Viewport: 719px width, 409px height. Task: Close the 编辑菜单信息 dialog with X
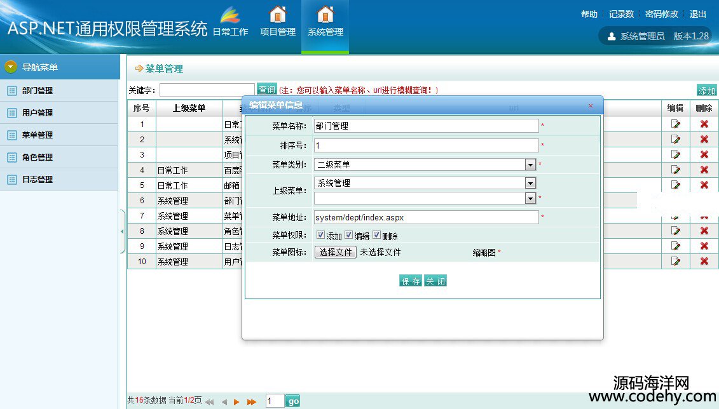590,105
